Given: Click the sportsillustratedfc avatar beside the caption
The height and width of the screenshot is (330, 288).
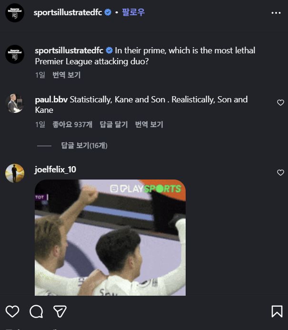Looking at the screenshot, I should coord(15,54).
